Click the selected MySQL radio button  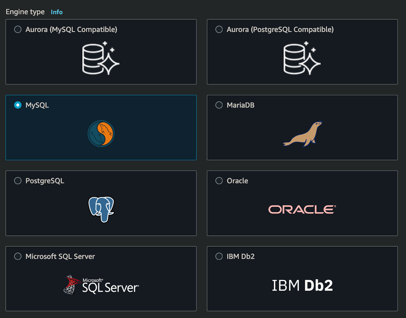[x=18, y=105]
